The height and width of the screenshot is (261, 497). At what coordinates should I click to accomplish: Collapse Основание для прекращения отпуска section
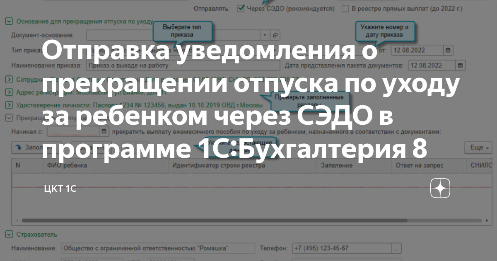9,20
